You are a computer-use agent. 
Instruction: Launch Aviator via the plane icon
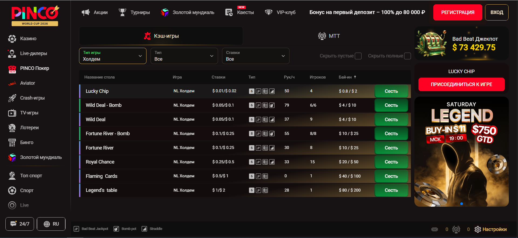coord(12,83)
